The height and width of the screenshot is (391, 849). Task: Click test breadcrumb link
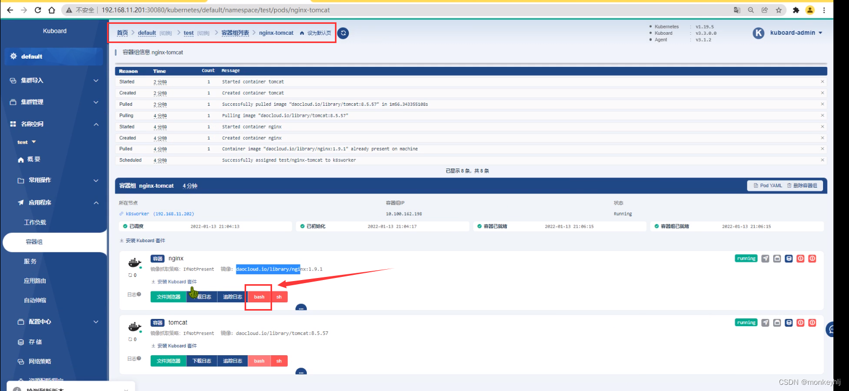(188, 33)
